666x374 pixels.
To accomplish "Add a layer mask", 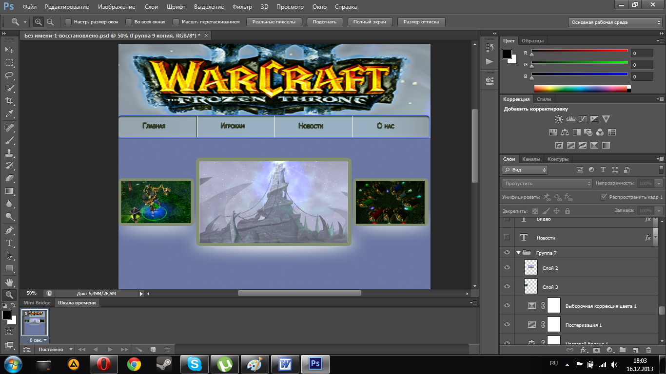I will pyautogui.click(x=596, y=350).
